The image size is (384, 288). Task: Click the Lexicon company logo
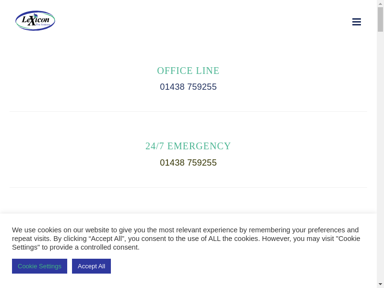(35, 21)
